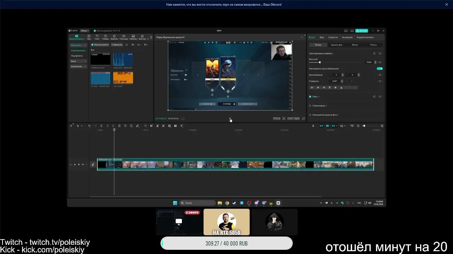The width and height of the screenshot is (453, 254).
Task: Expand the Yours (Ваши) sidebar dropdown
Action: tap(78, 61)
